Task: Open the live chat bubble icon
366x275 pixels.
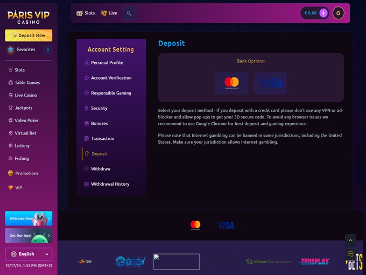Action: [350, 254]
